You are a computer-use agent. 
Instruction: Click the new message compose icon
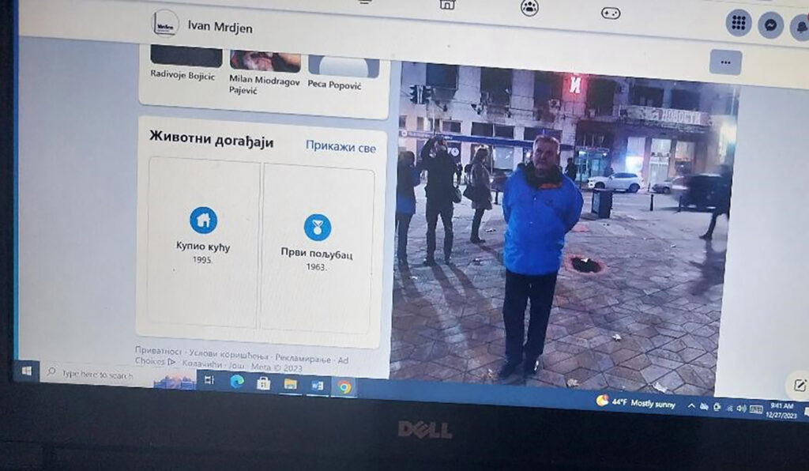(799, 386)
